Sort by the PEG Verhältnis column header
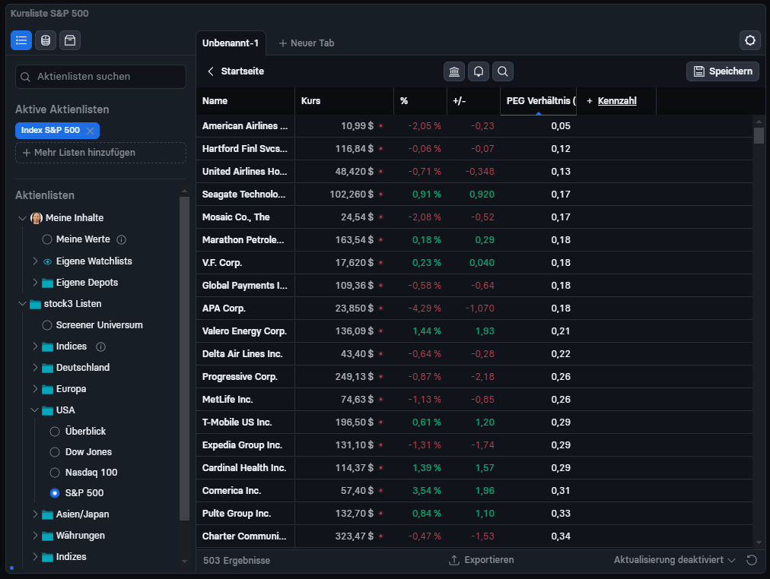This screenshot has width=770, height=579. pyautogui.click(x=538, y=101)
